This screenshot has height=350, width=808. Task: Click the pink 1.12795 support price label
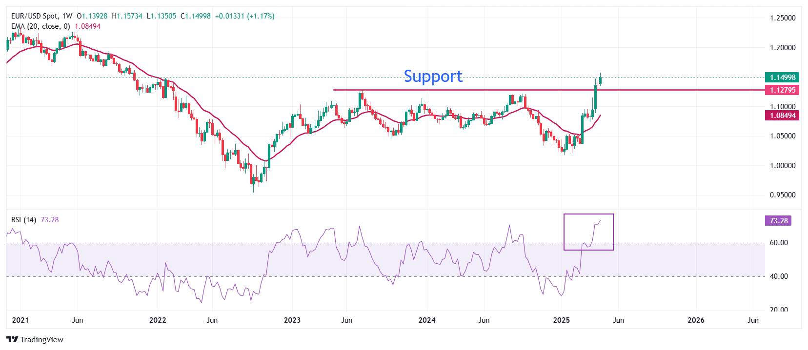[x=782, y=90]
